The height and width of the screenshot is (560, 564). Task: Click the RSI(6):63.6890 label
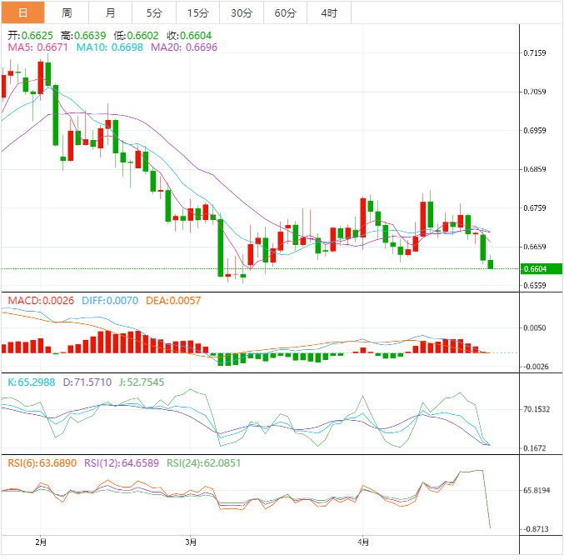[x=42, y=462]
